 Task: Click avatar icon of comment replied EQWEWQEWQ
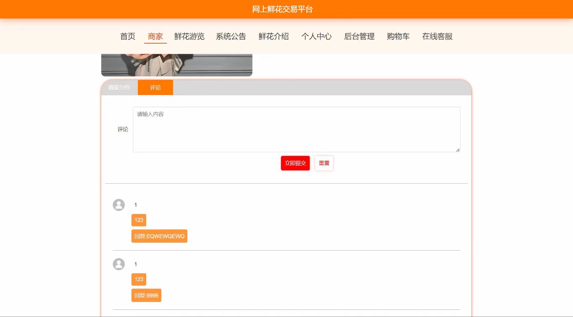(x=119, y=205)
